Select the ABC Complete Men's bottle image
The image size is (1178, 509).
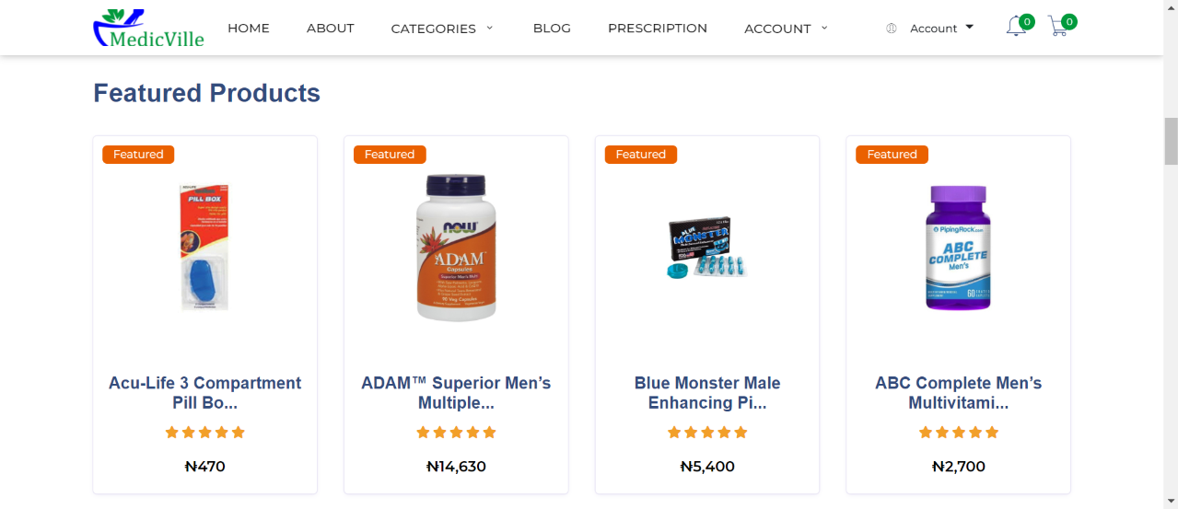[x=959, y=247]
